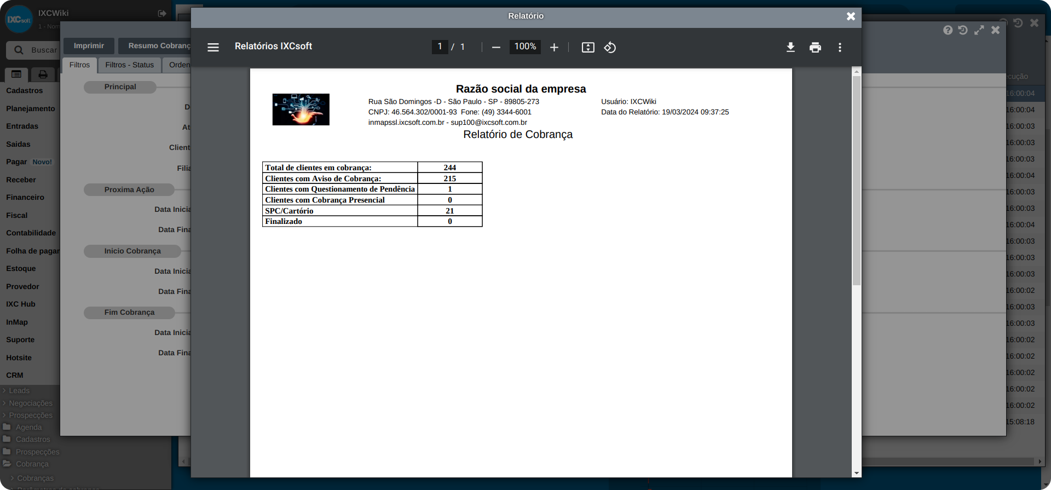Open the IXC Hub menu

21,304
